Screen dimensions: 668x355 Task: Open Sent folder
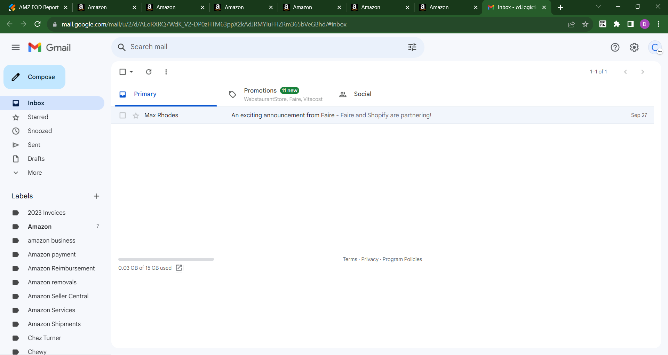pyautogui.click(x=52, y=145)
